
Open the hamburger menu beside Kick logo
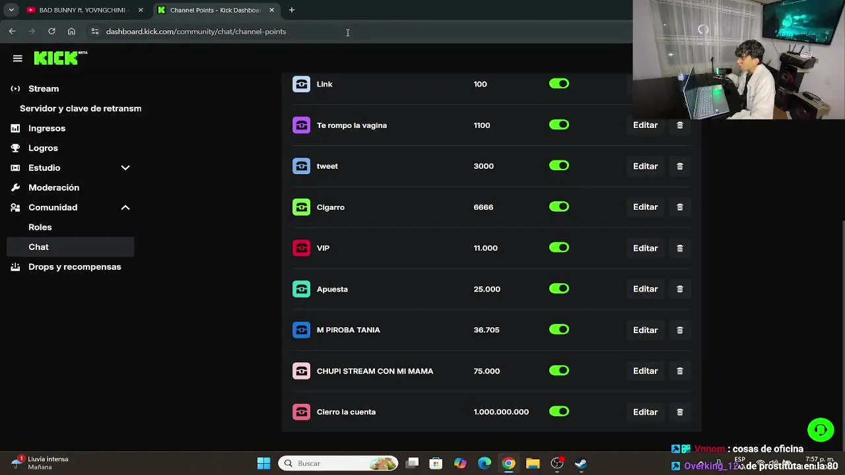point(18,58)
